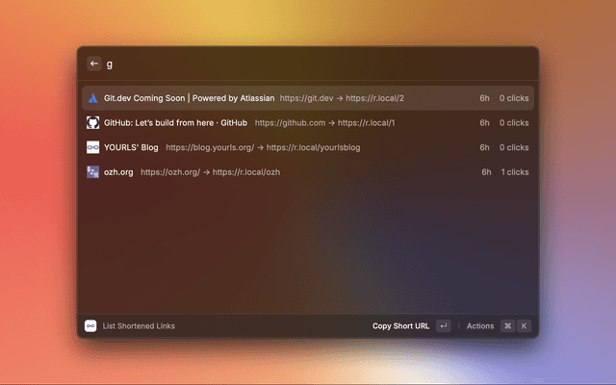
Task: Click the https://git.dev short URL text
Action: pyautogui.click(x=342, y=98)
